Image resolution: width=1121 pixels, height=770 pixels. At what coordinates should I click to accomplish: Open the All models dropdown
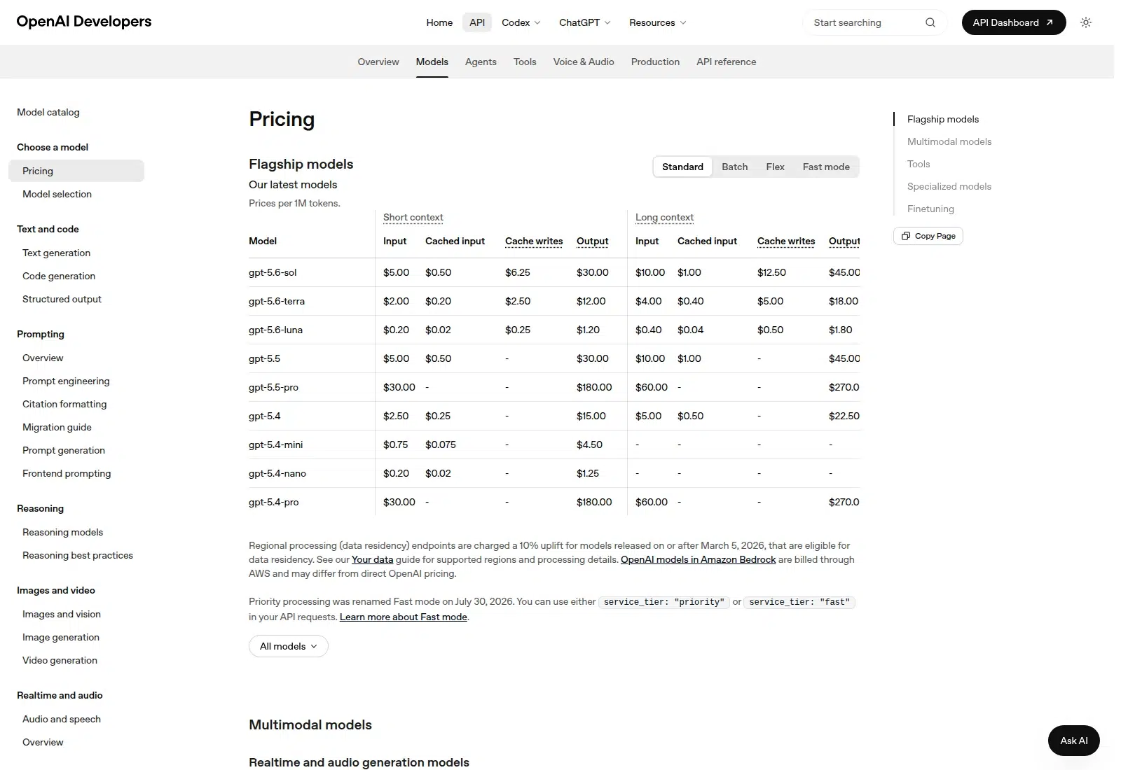tap(289, 646)
